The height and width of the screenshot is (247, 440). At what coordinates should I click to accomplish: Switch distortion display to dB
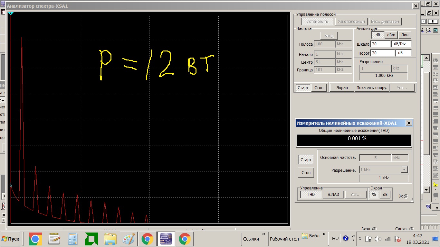click(x=385, y=194)
